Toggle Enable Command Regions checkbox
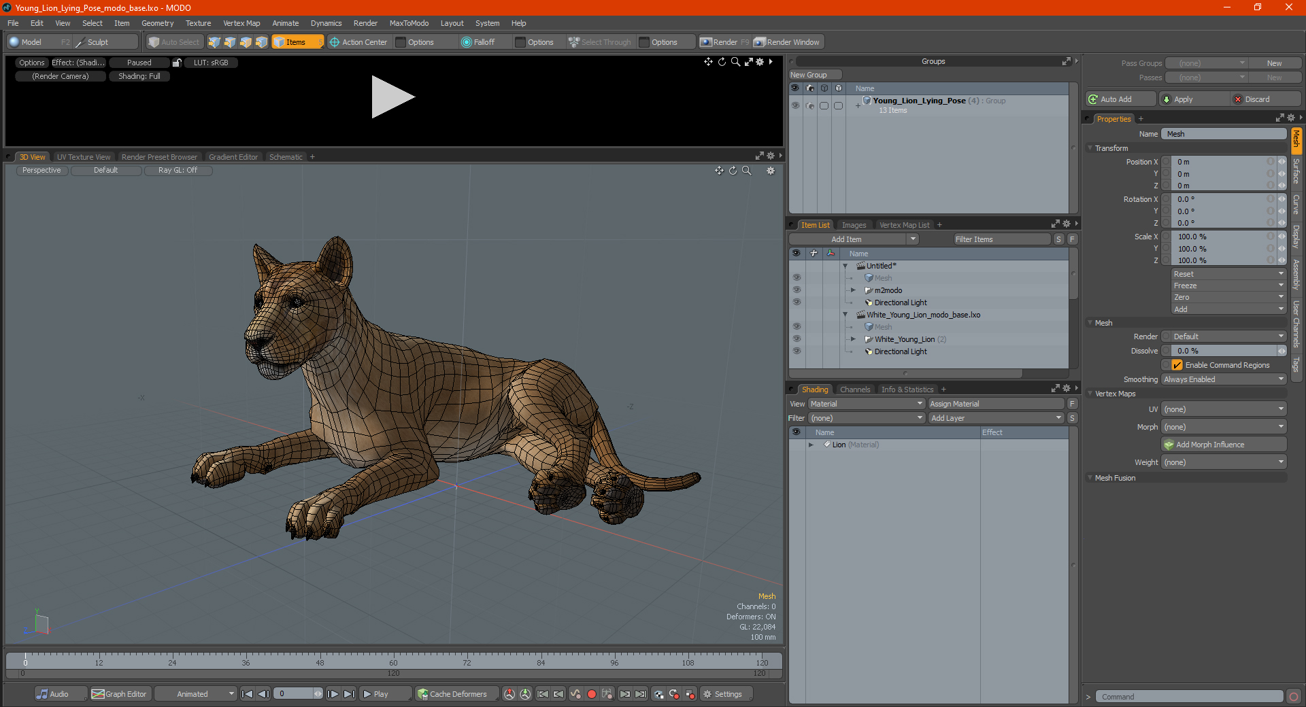Viewport: 1306px width, 707px height. (x=1177, y=365)
